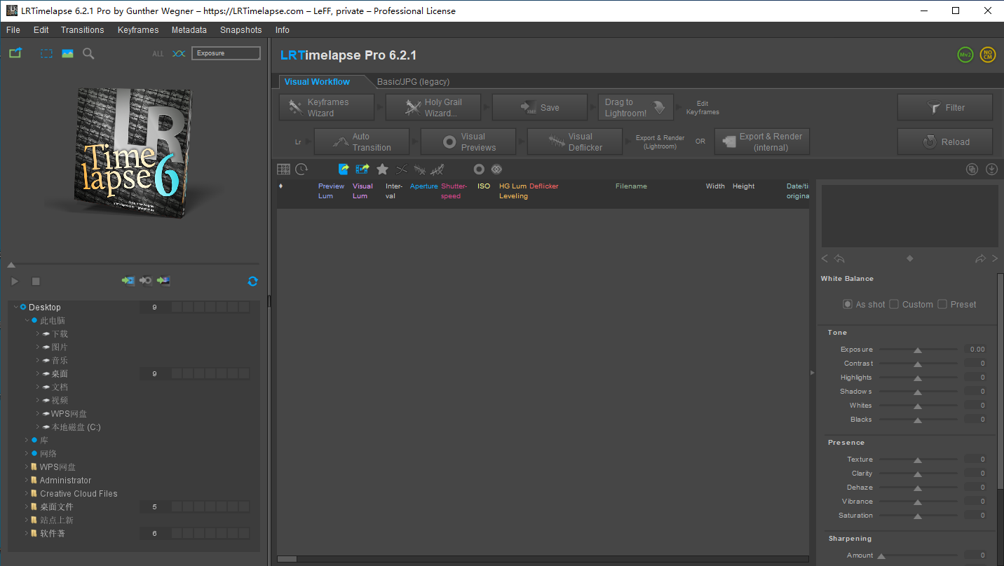Screen dimensions: 1004x566
Task: Enable the Preset white balance checkbox
Action: pyautogui.click(x=942, y=304)
